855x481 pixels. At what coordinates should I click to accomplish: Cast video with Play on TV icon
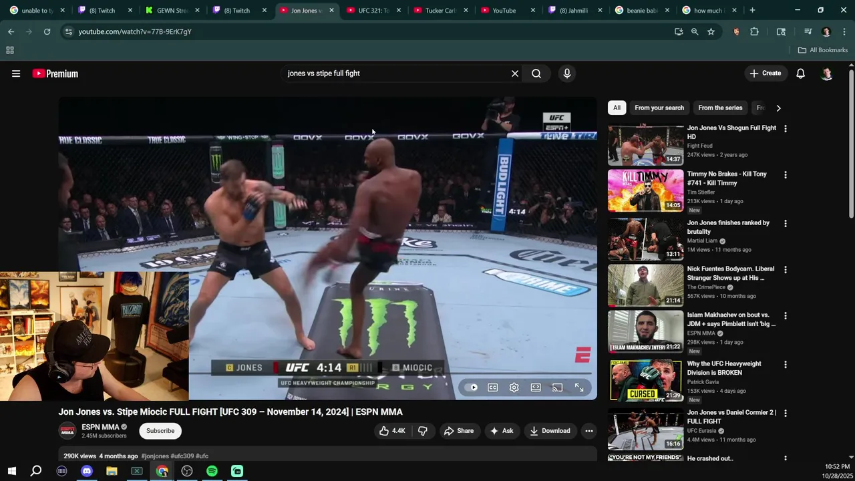pos(557,387)
